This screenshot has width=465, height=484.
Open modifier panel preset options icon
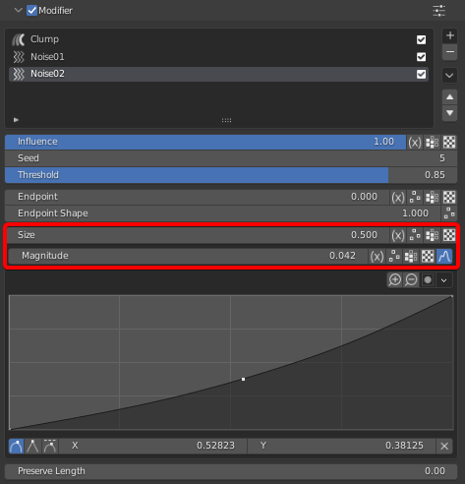(x=438, y=11)
